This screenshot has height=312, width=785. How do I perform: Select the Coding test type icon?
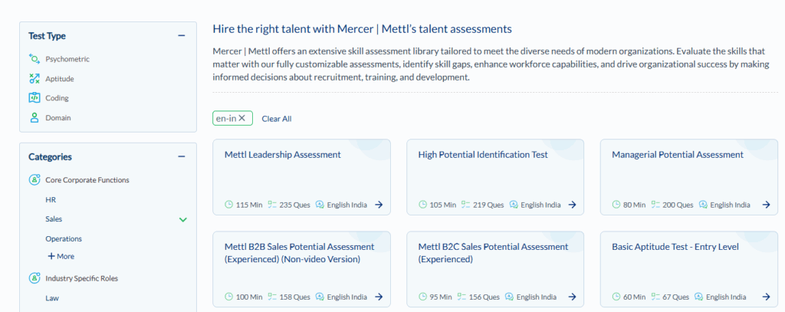(x=34, y=98)
